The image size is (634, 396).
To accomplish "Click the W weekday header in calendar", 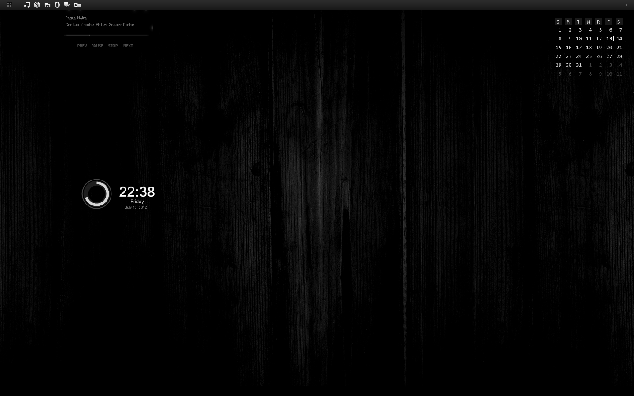I will pyautogui.click(x=588, y=22).
